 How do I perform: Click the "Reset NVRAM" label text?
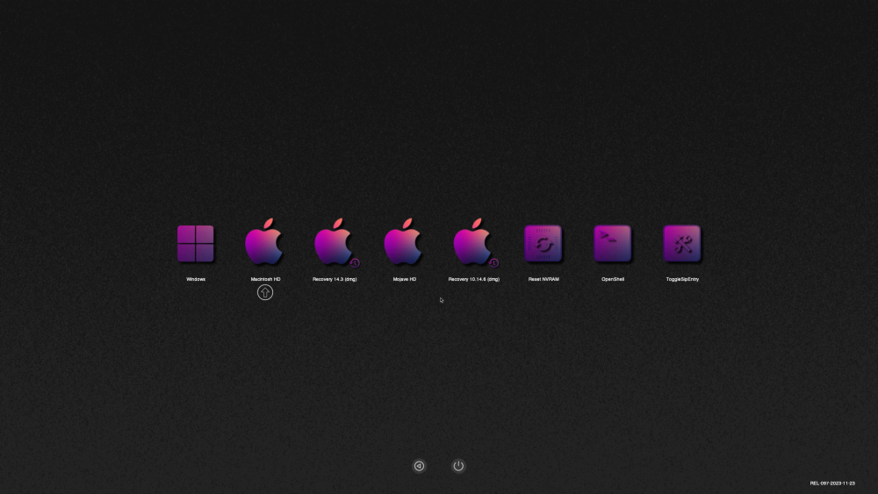pyautogui.click(x=543, y=279)
